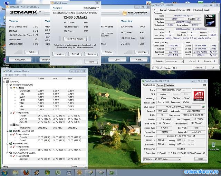Collapse the Radeon HD 5770 node
The width and height of the screenshot is (221, 176).
(x=8, y=144)
